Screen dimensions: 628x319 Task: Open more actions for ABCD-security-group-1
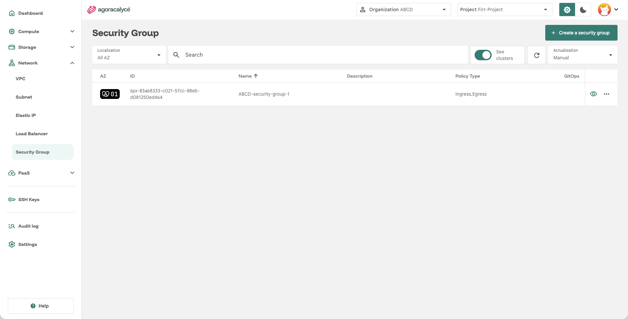pyautogui.click(x=607, y=94)
